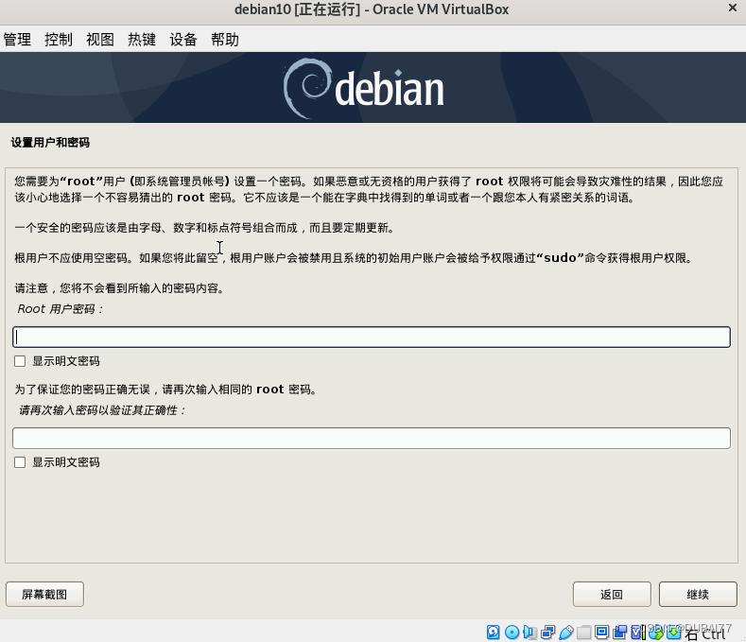Close the VirtualBox window
The width and height of the screenshot is (746, 642).
[733, 8]
